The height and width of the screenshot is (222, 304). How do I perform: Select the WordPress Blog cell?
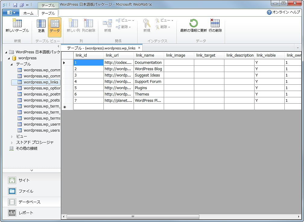coord(149,69)
